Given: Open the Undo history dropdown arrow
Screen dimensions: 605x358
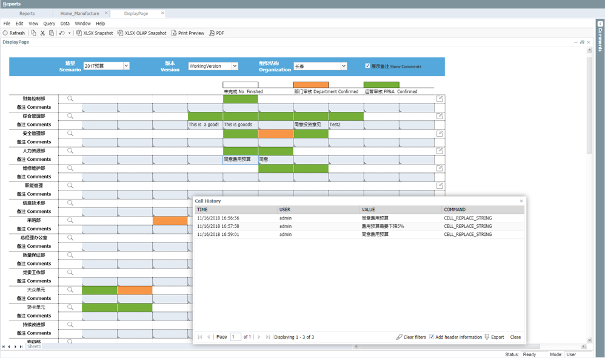Looking at the screenshot, I should pos(70,33).
